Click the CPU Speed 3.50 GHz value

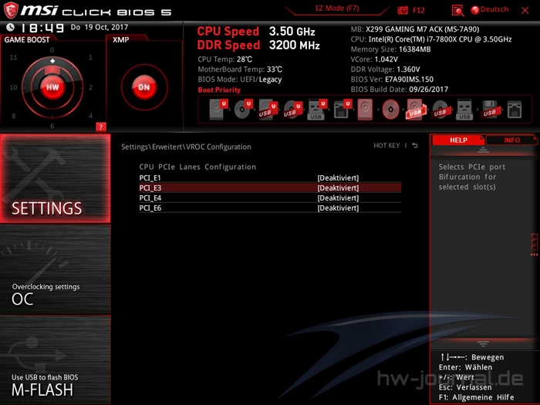coord(292,32)
